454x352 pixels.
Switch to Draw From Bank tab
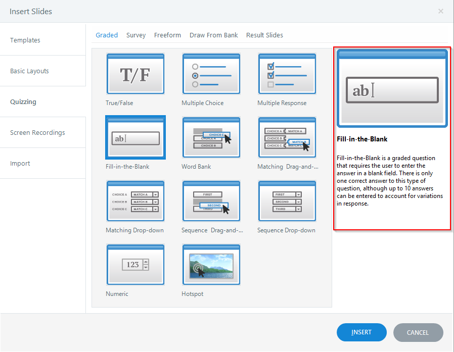click(x=213, y=35)
